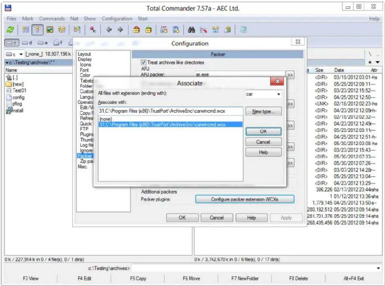
Task: Click the swap panels star icon
Action: click(92, 30)
